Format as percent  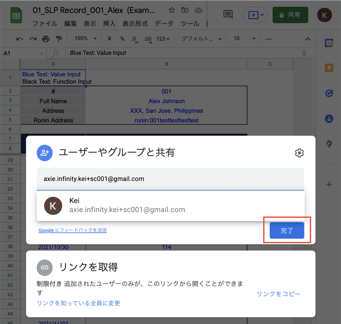click(122, 38)
